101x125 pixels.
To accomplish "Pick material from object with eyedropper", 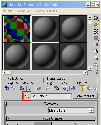I will (x=27, y=96).
